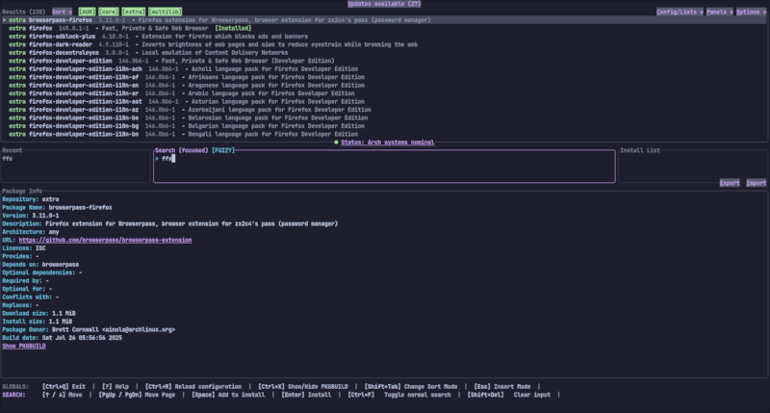The image size is (770, 413).
Task: Toggle the [AUR] repository filter
Action: point(87,12)
